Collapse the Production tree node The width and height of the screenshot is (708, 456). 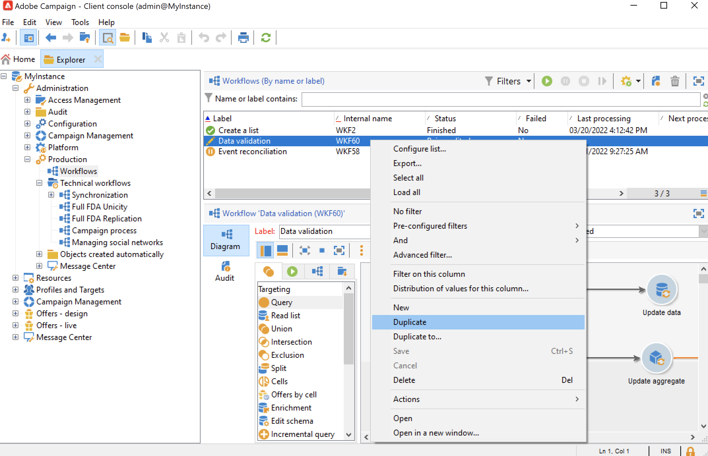(27, 159)
